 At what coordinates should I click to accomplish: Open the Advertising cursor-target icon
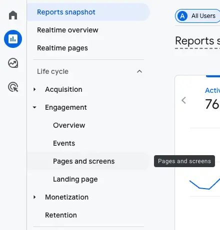tap(13, 87)
